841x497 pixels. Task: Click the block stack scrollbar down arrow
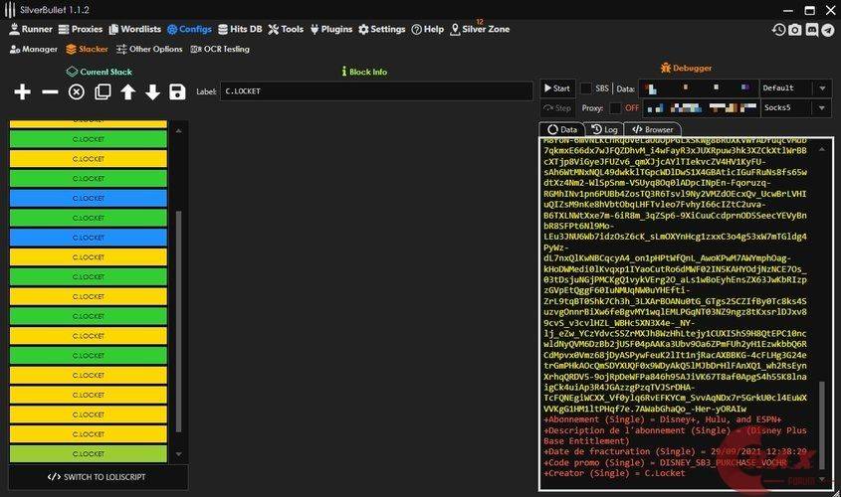(178, 454)
